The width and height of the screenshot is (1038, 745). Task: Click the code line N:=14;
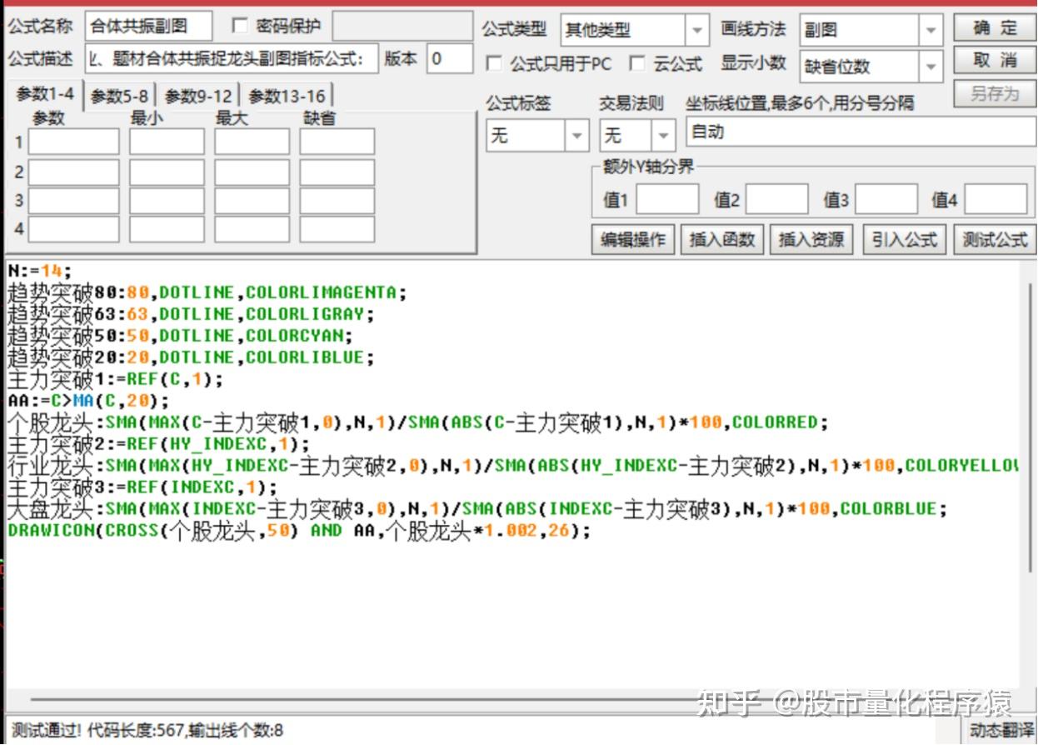tap(40, 271)
